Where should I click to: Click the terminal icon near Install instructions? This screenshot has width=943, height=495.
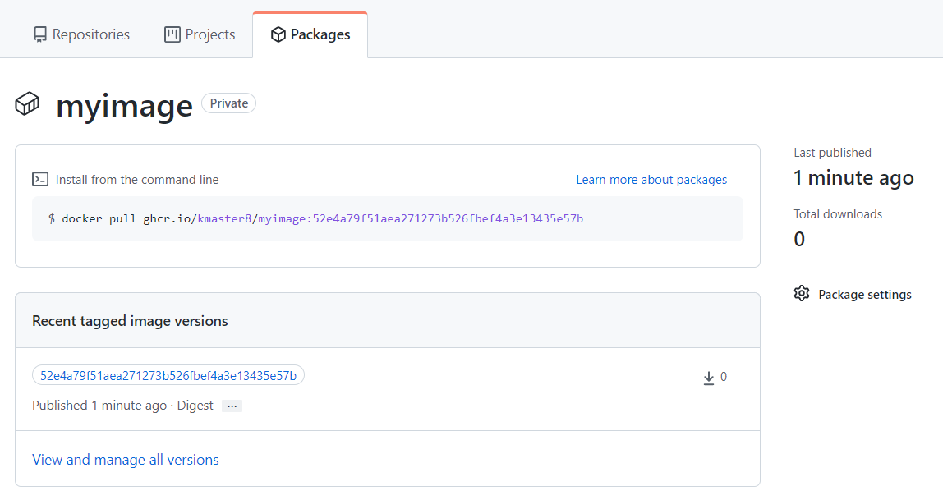pos(40,179)
